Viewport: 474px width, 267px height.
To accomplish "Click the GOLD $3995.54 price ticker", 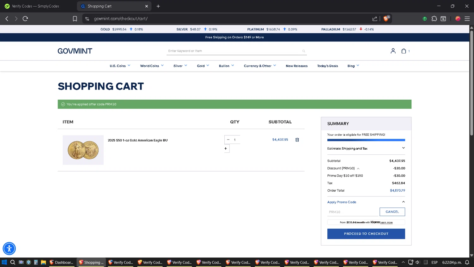I will [122, 29].
